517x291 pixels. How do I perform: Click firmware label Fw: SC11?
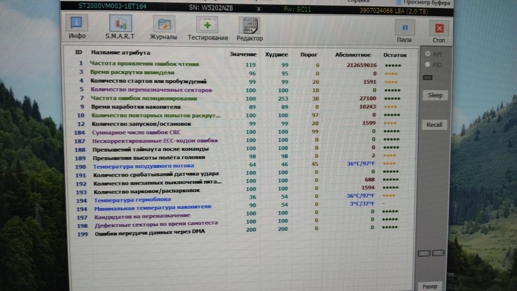click(x=297, y=9)
